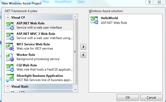This screenshot has width=166, height=102.
Task: Click the ASP.NET MVC 2 Web Role icon
Action: click(10, 36)
